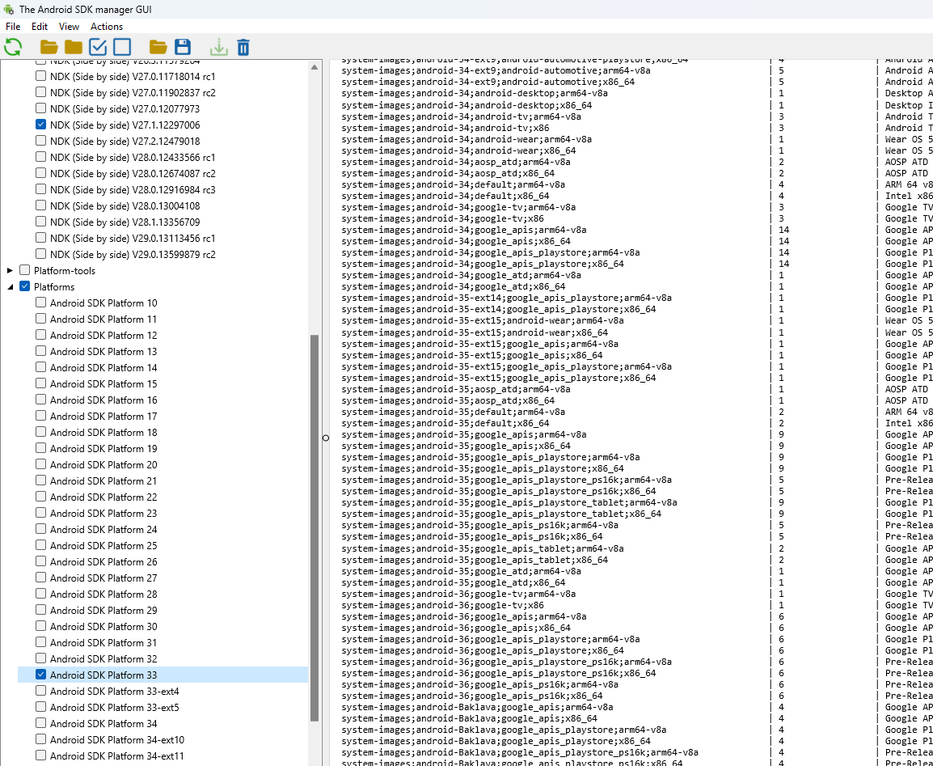The height and width of the screenshot is (766, 933).
Task: Select Android SDK Platform 10 label
Action: tap(103, 303)
